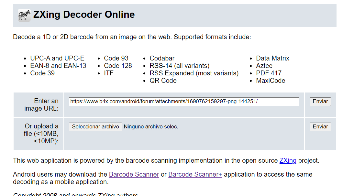Click the ZXing zebra logo icon
The width and height of the screenshot is (354, 196).
pyautogui.click(x=24, y=15)
